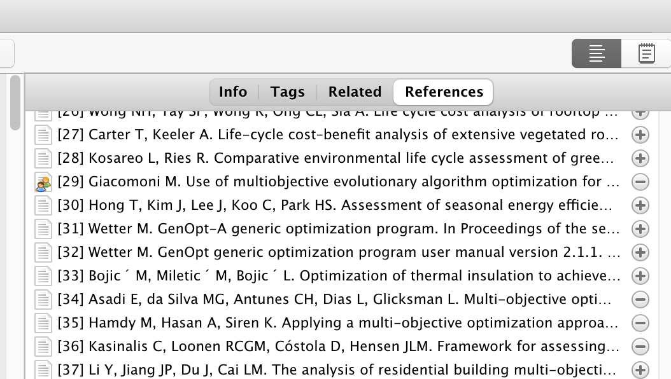Viewport: 671px width, 379px height.
Task: Add reference [27] Carter T to library
Action: pos(640,135)
